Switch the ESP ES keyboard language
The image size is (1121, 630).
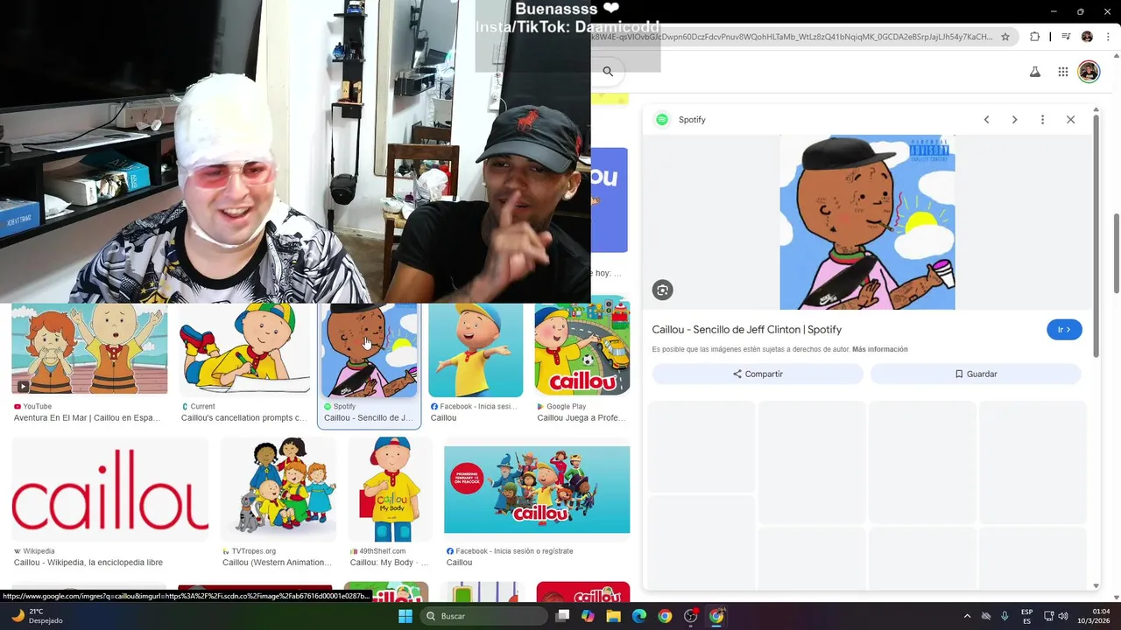pyautogui.click(x=1026, y=616)
